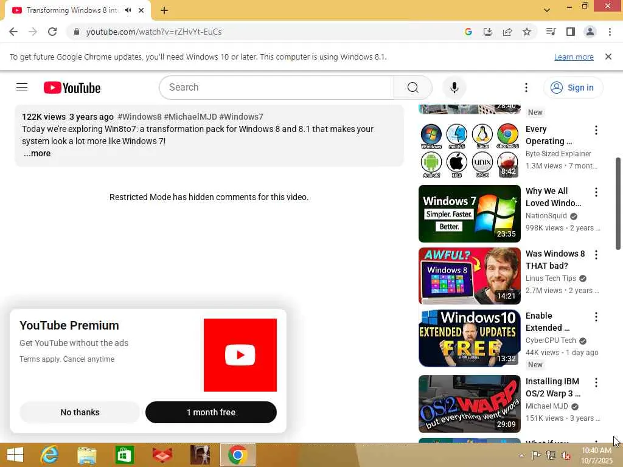The width and height of the screenshot is (623, 467).
Task: Open the Windows Store taskbar icon
Action: [x=124, y=455]
